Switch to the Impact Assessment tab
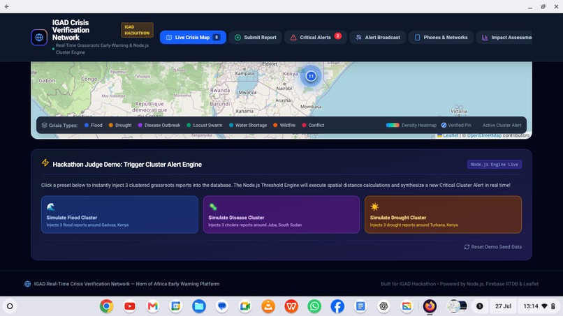The image size is (563, 316). [x=504, y=37]
